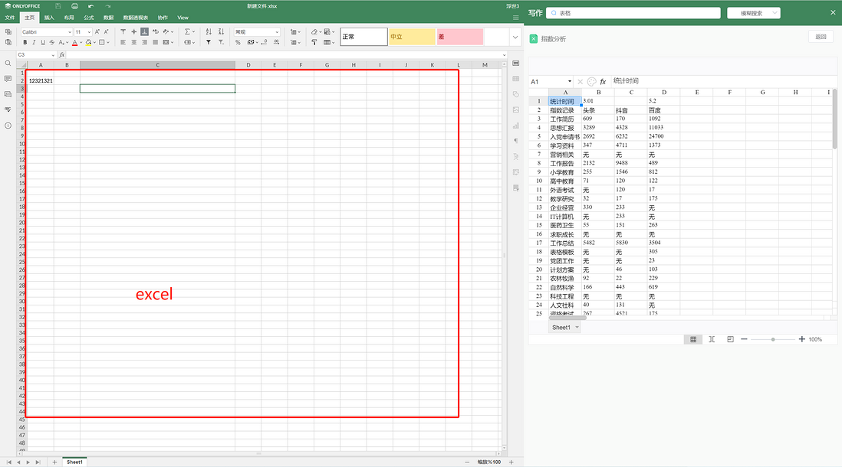This screenshot has height=467, width=842.
Task: Switch to the 插入 tab
Action: click(x=49, y=18)
